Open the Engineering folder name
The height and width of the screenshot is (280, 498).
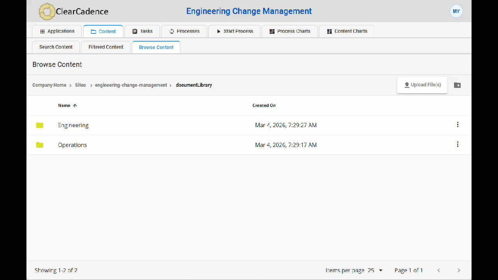73,125
